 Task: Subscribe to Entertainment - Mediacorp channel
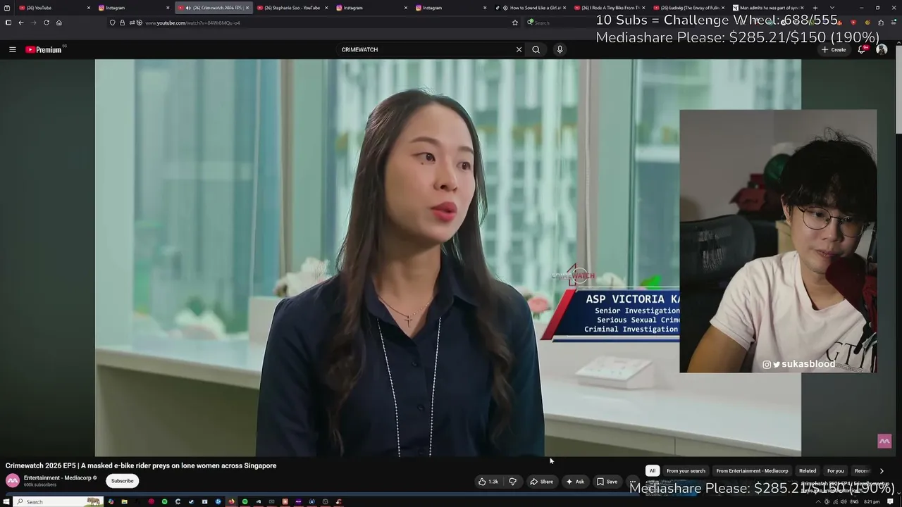coord(122,481)
